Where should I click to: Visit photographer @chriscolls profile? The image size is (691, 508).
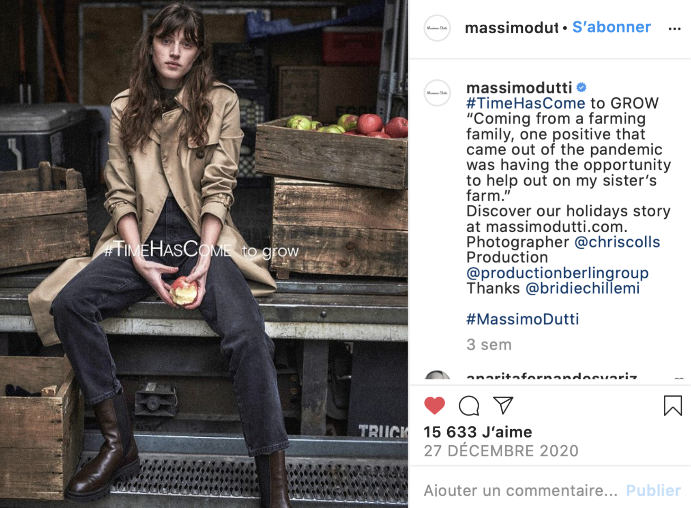(617, 242)
